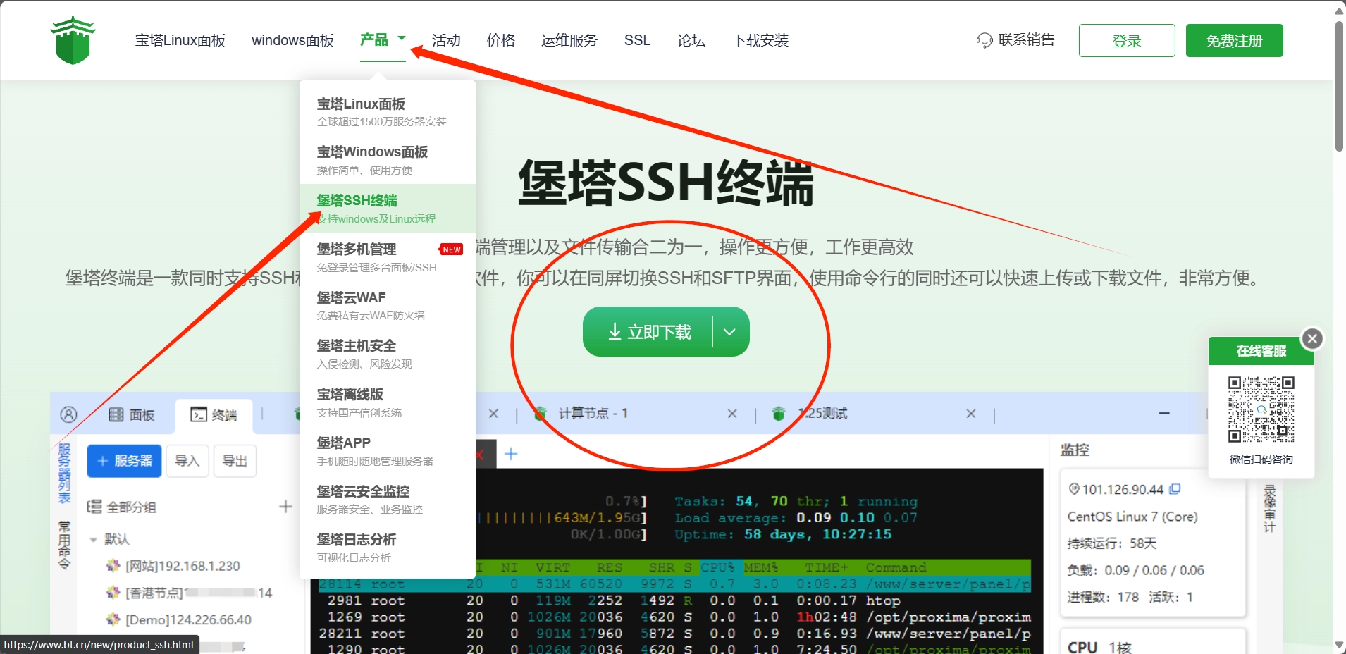Click the 联系销售 headset icon
This screenshot has width=1346, height=654.
[x=984, y=40]
